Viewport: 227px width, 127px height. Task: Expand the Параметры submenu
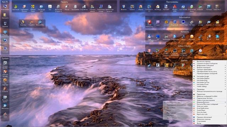click(x=210, y=89)
